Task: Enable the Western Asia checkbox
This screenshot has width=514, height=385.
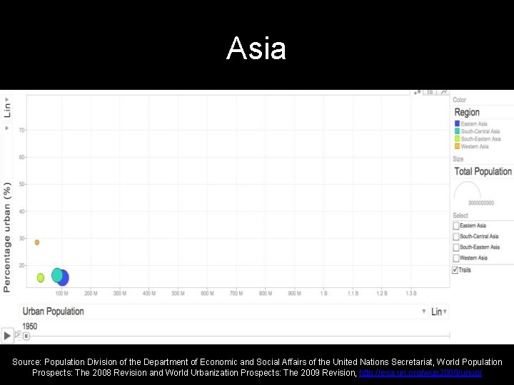Action: click(456, 258)
